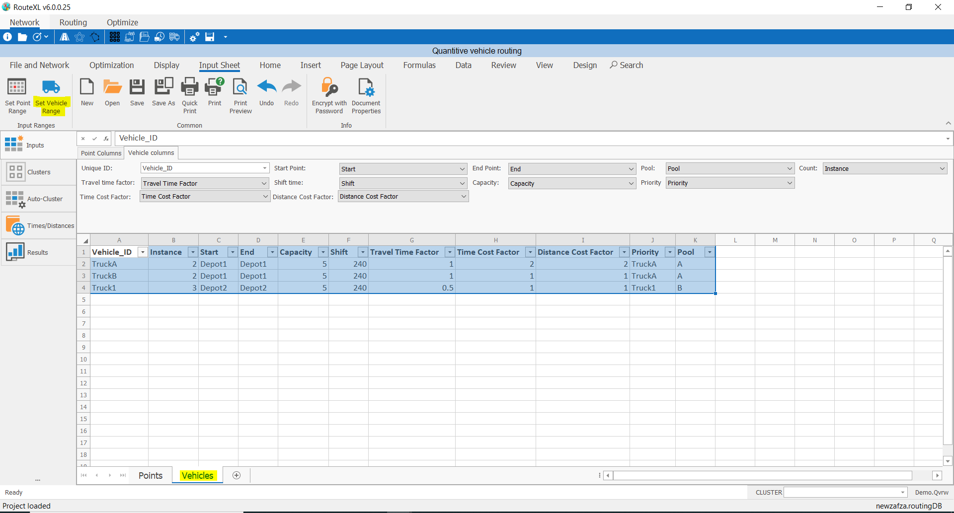Viewport: 954px width, 513px height.
Task: Expand the arrow beside the compass icon
Action: (46, 37)
